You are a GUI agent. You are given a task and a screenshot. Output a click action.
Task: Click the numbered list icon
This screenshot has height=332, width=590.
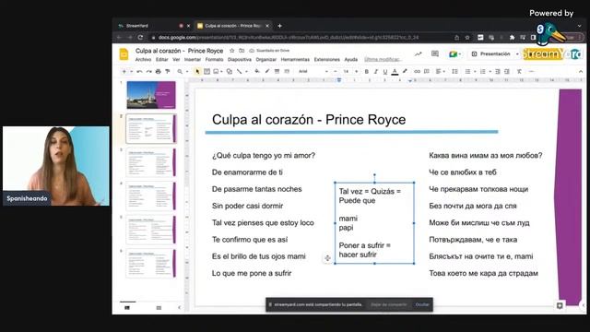(483, 72)
